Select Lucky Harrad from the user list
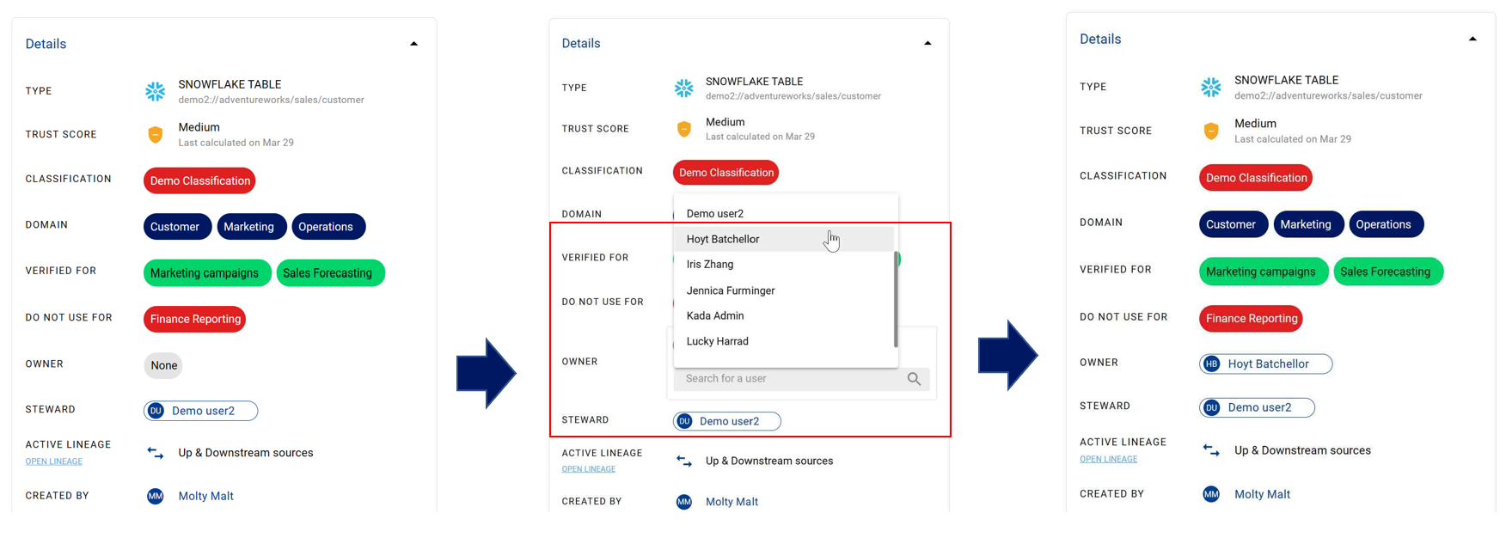This screenshot has width=1506, height=550. (718, 341)
